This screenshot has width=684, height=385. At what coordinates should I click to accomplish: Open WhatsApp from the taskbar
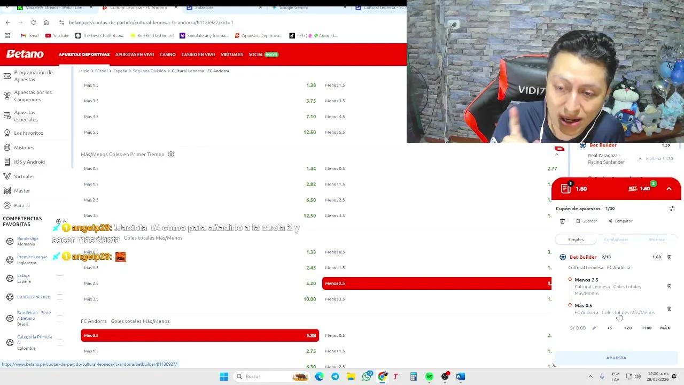367,376
